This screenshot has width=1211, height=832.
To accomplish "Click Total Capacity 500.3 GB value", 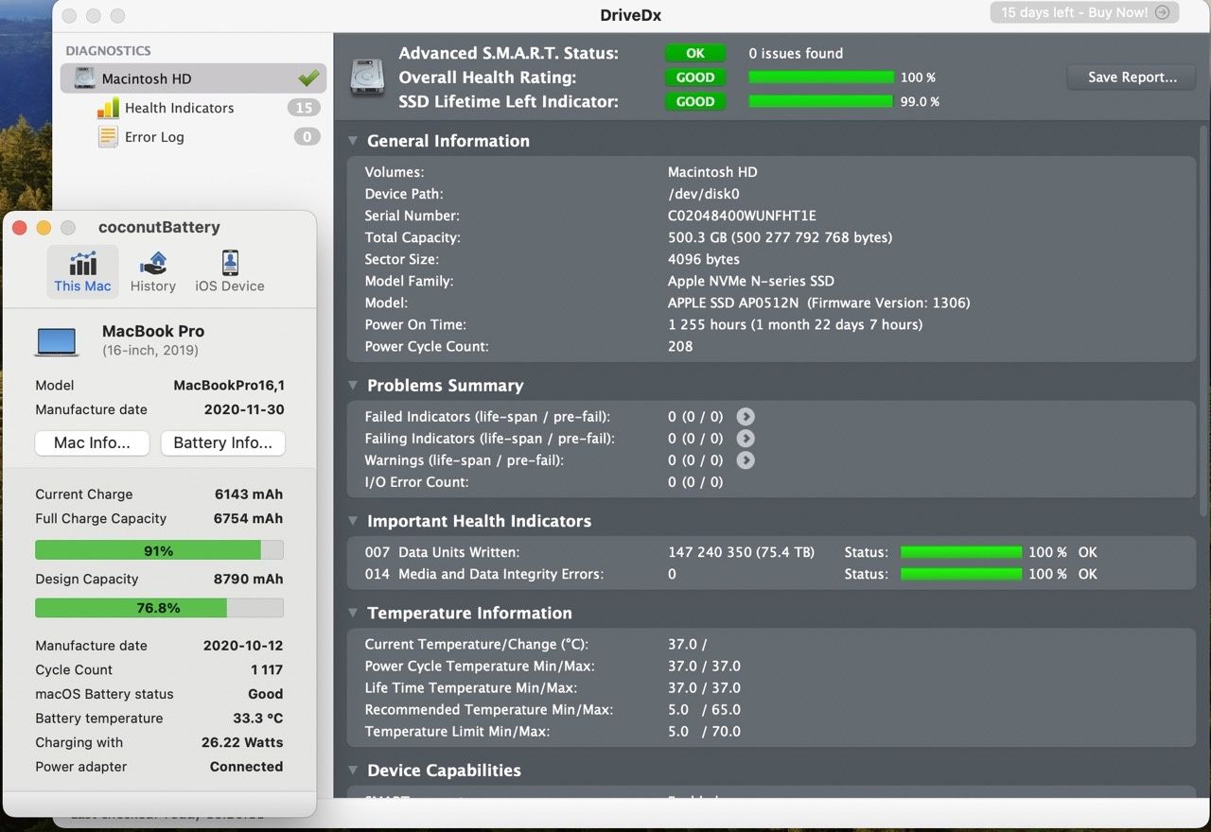I will pyautogui.click(x=780, y=237).
